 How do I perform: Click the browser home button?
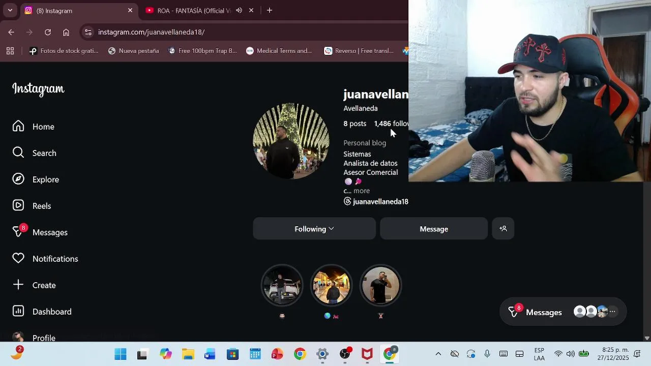point(66,32)
